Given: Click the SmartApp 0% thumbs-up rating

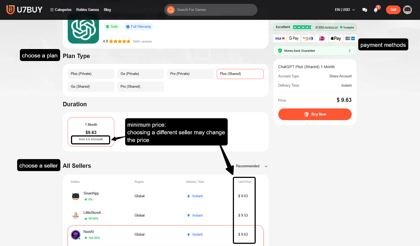Looking at the screenshot, I should click(88, 199).
